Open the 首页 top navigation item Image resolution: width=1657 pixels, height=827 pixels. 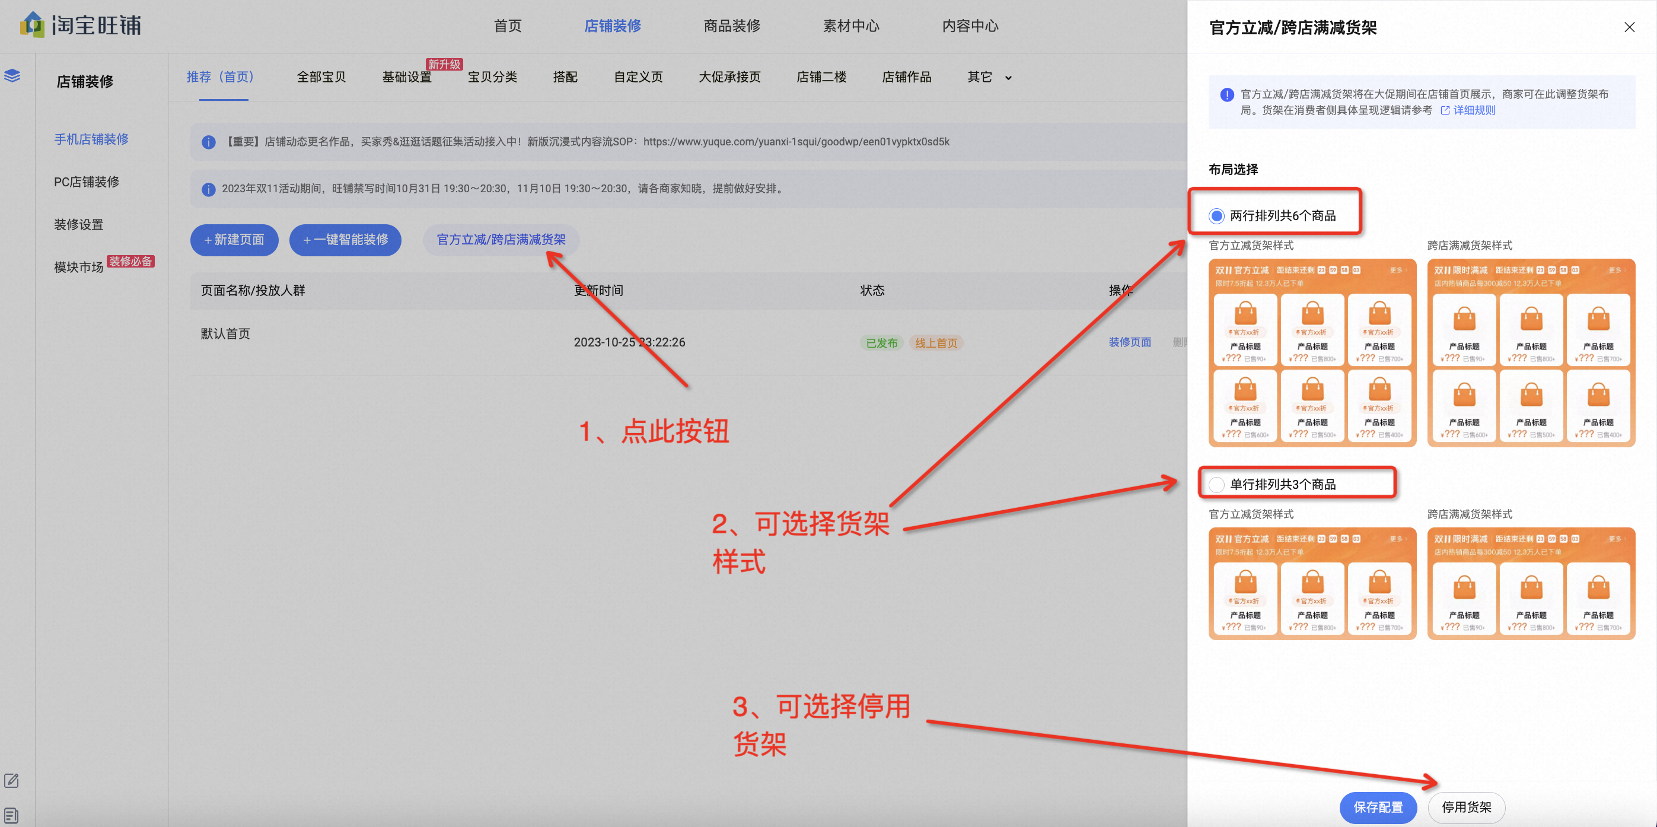pyautogui.click(x=508, y=26)
